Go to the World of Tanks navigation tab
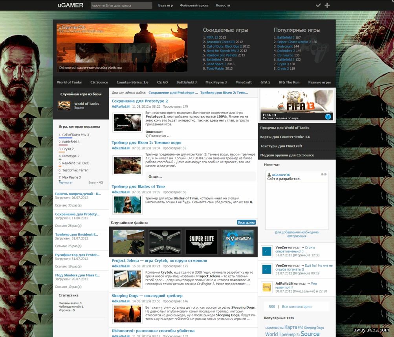The height and width of the screenshot is (337, 394). [70, 82]
